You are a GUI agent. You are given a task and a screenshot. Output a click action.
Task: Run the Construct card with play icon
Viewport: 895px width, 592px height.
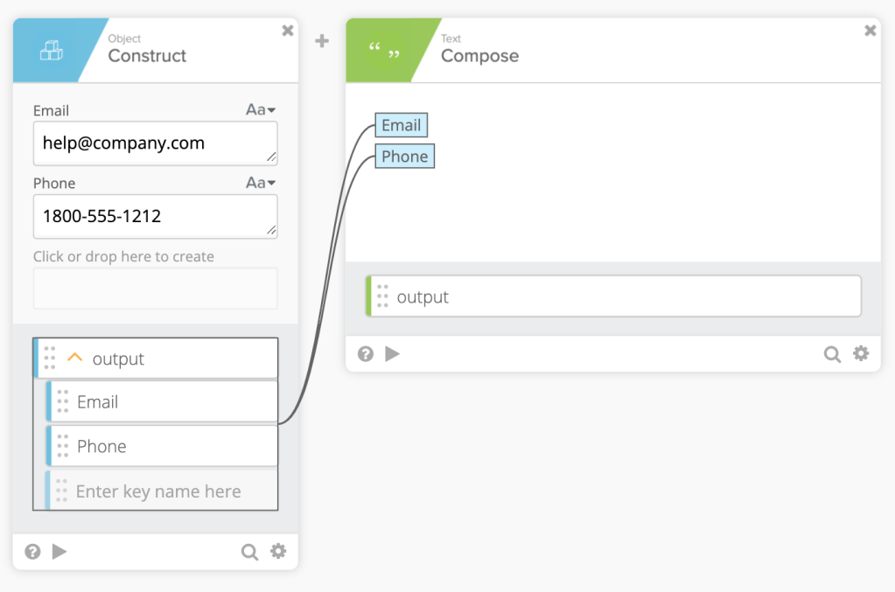pyautogui.click(x=59, y=552)
